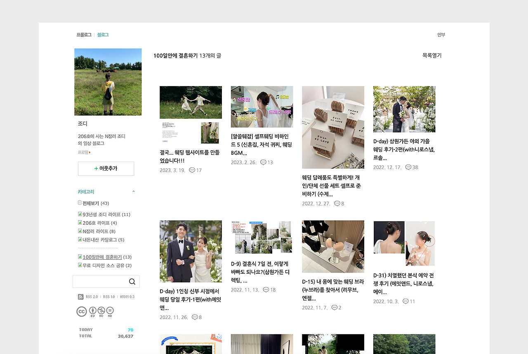The image size is (528, 354).
Task: Click the category icon beside 206호 라이프
Action: coord(80,223)
